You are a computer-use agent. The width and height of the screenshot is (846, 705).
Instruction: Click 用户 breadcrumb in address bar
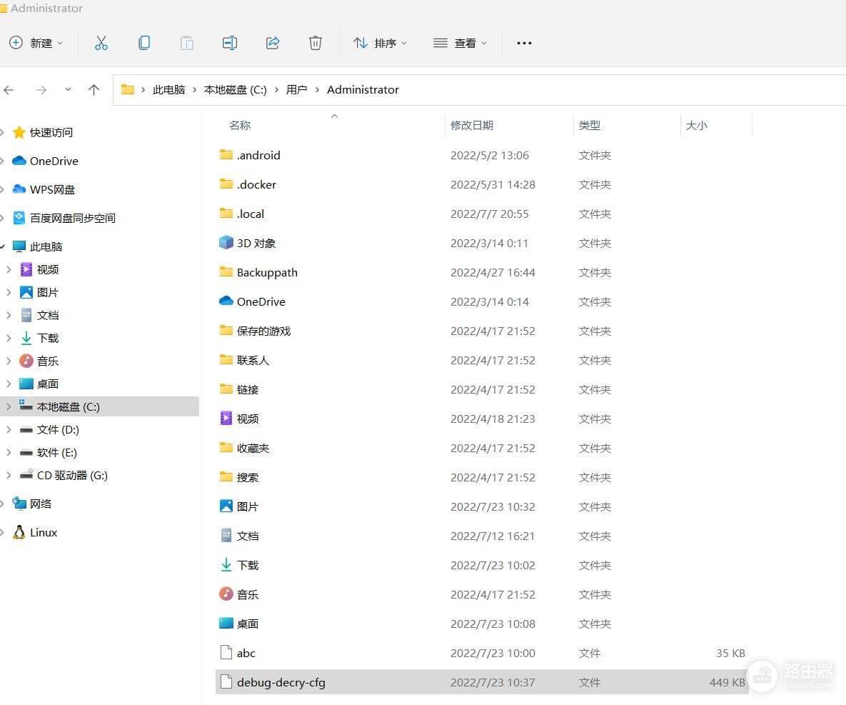[x=297, y=90]
